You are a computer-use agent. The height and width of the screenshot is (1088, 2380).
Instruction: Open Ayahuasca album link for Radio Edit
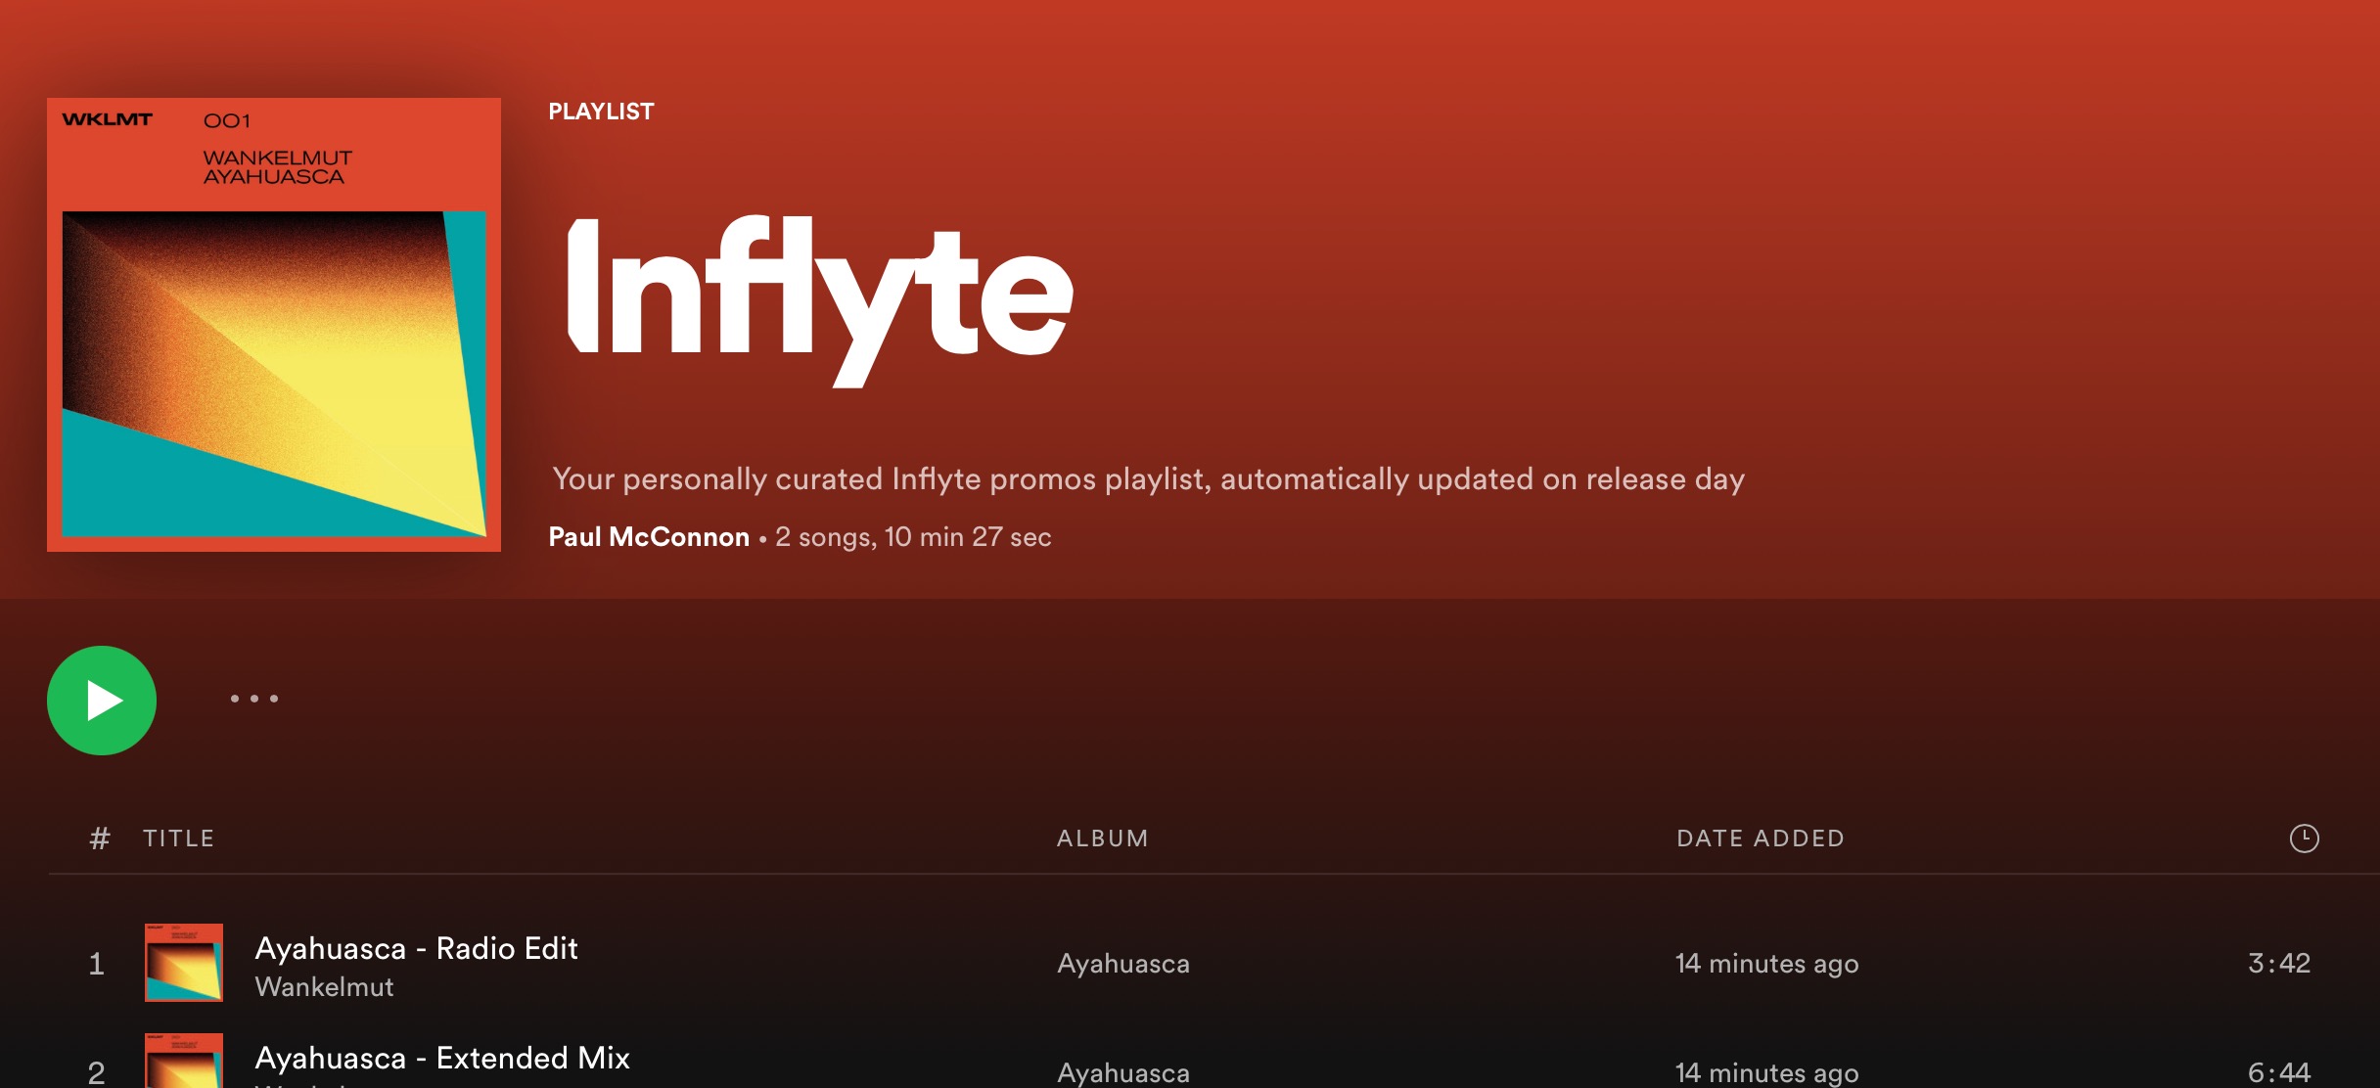[x=1123, y=964]
